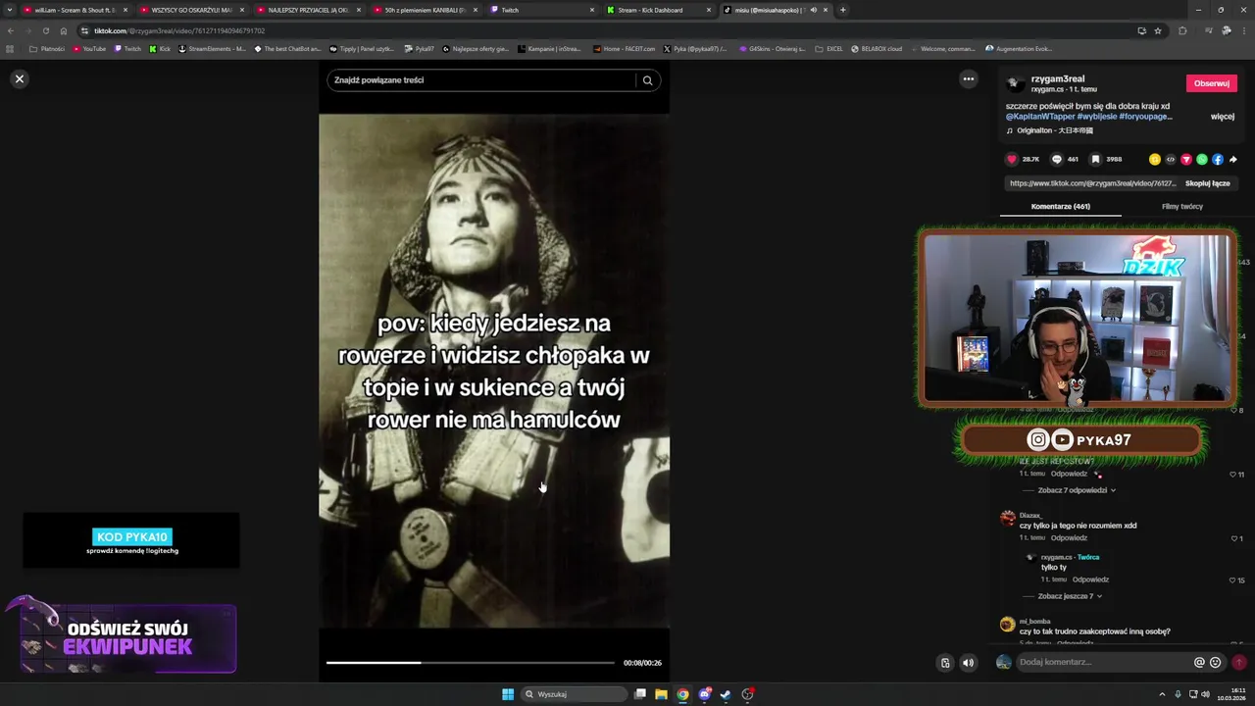Click the search magnifier in 'Znajdź powiązane treści'
The height and width of the screenshot is (706, 1255).
click(x=647, y=80)
